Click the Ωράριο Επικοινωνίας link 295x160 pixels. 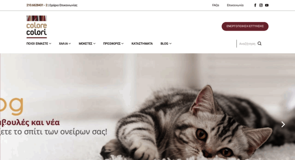[63, 5]
